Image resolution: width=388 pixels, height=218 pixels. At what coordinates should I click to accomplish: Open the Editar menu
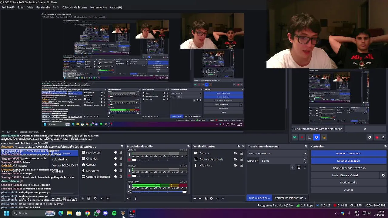[x=21, y=7]
